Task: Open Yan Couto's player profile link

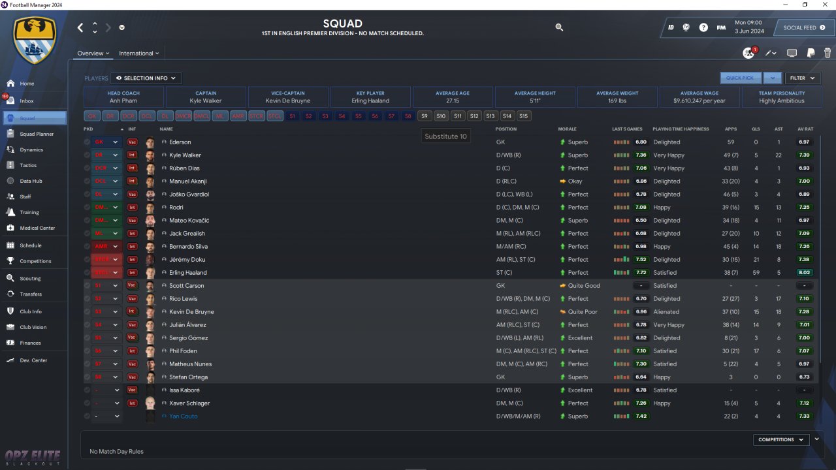Action: point(183,416)
